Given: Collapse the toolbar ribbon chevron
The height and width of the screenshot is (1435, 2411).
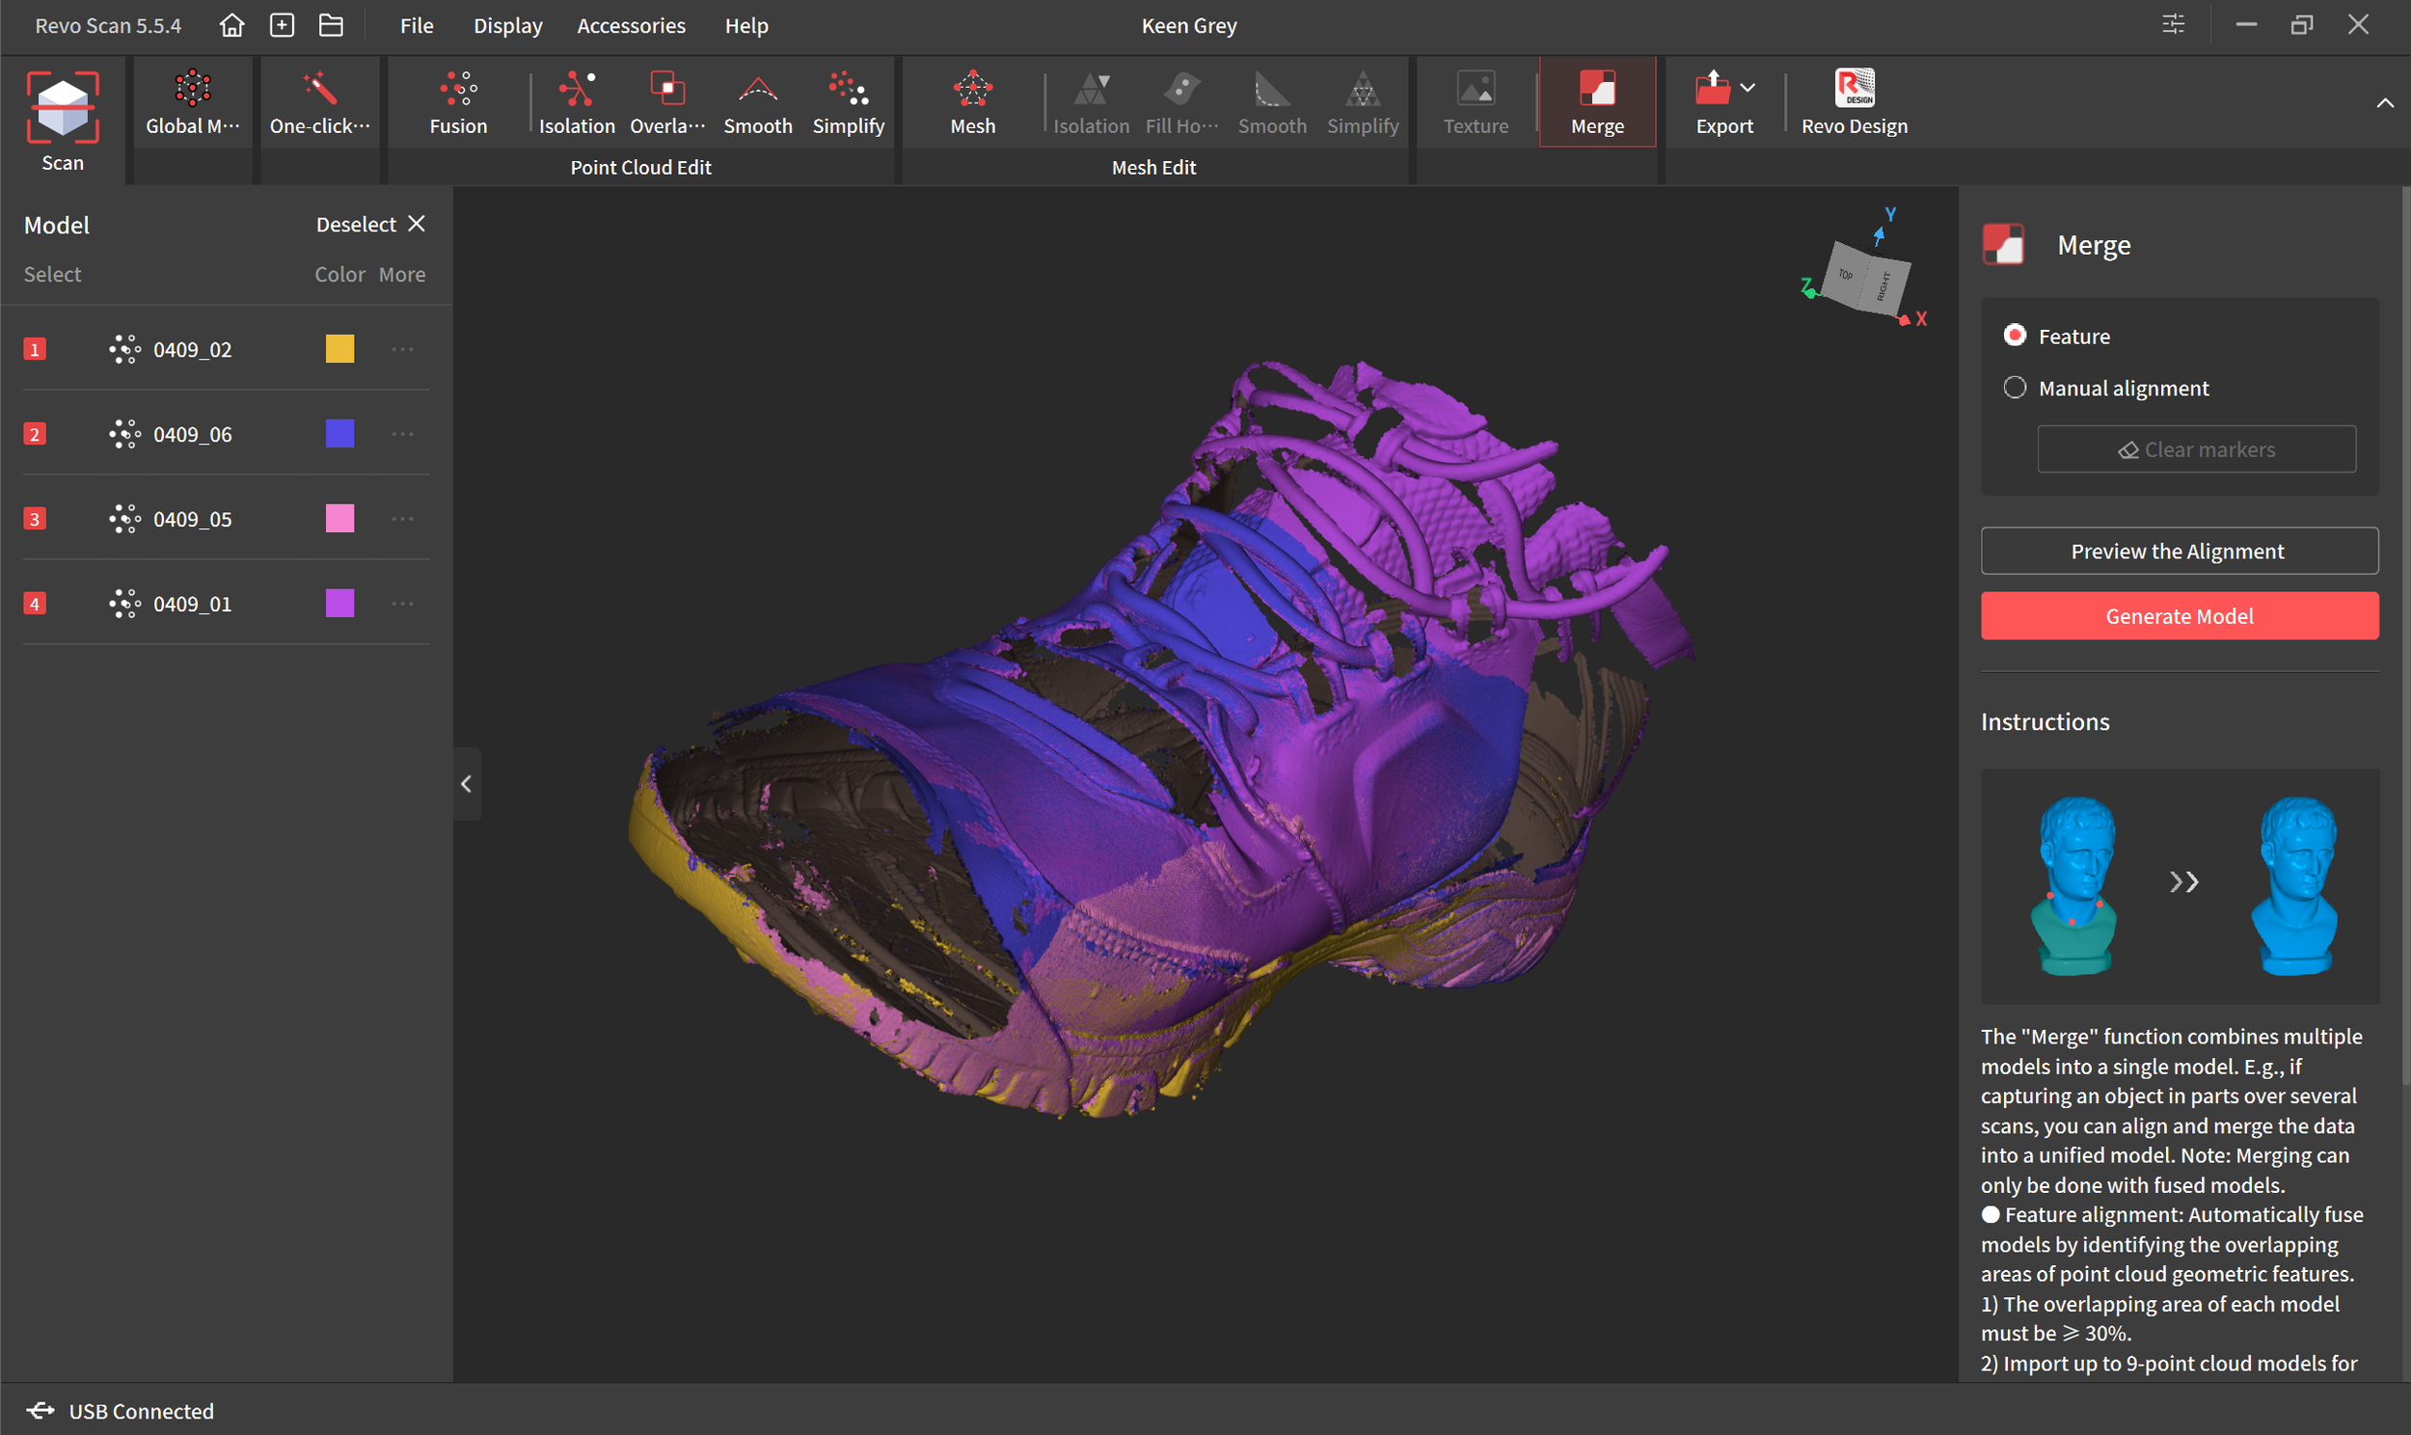Looking at the screenshot, I should 2384,102.
